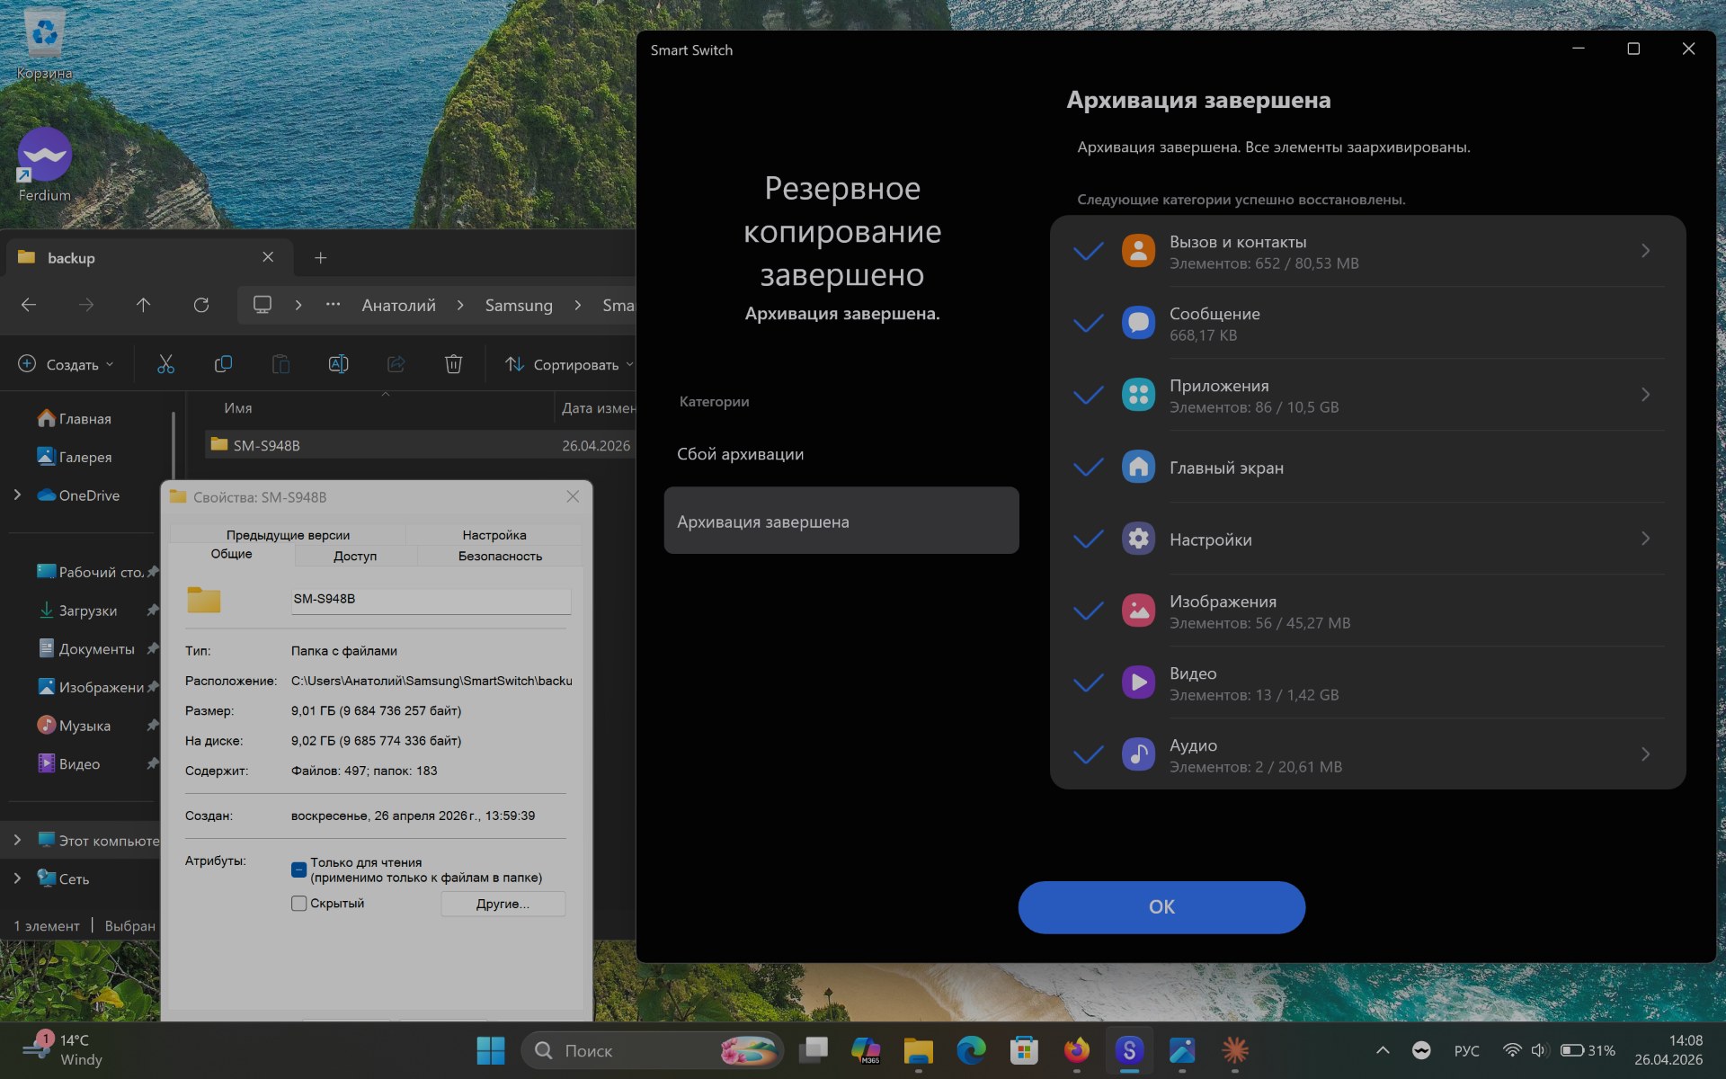Open Smart Switch from the taskbar

click(1129, 1050)
